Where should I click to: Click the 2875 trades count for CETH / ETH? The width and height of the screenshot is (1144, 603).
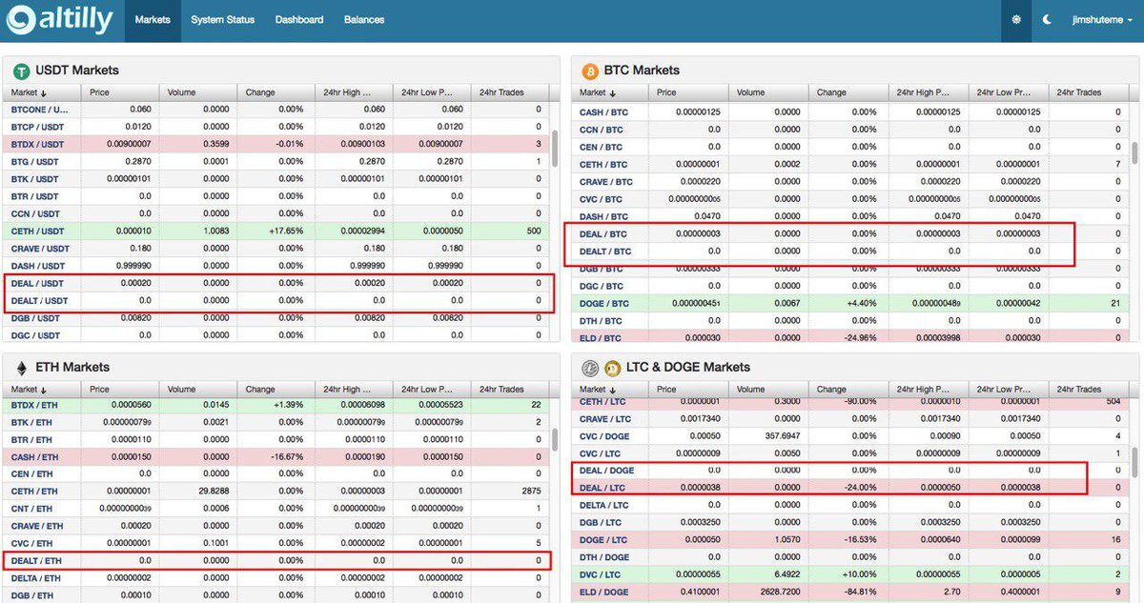530,491
